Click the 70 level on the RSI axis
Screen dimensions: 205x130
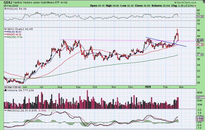(x=198, y=14)
